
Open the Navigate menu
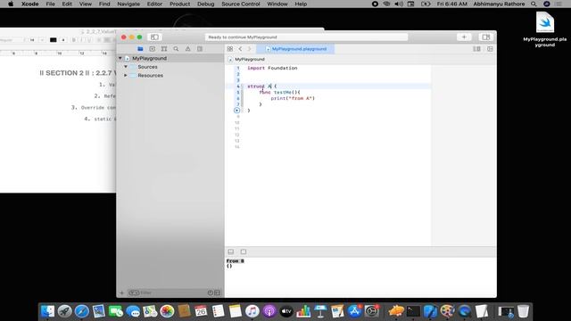click(128, 4)
